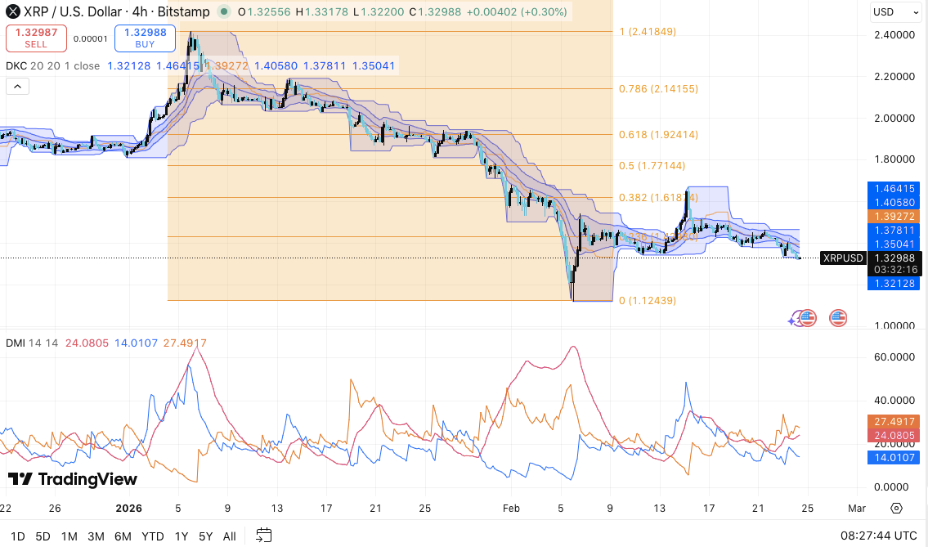Click the standalone US flag event marker

(838, 317)
